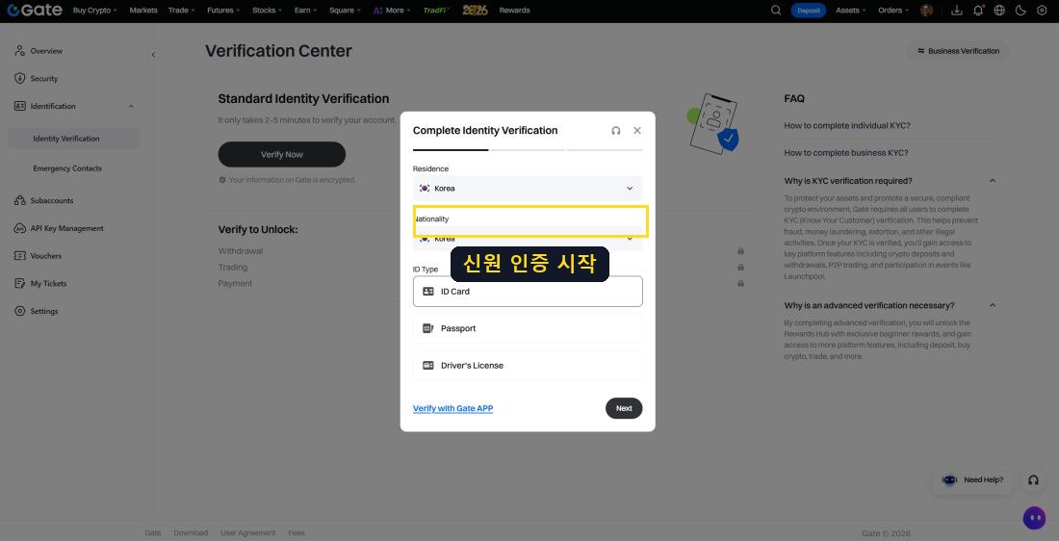1059x541 pixels.
Task: Click the Verify Now button
Action: (282, 155)
